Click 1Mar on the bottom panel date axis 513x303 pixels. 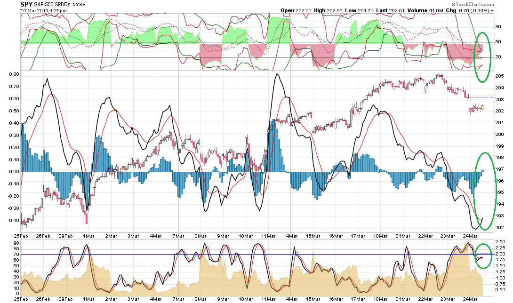(x=88, y=299)
